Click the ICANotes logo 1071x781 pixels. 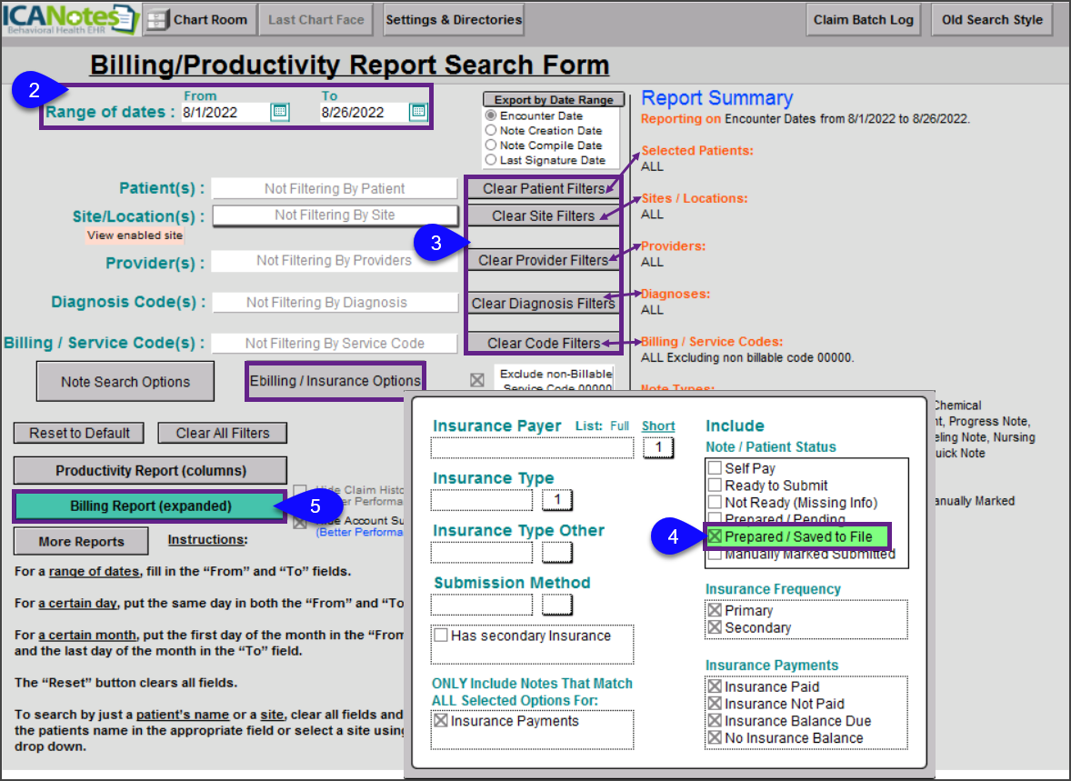(70, 19)
